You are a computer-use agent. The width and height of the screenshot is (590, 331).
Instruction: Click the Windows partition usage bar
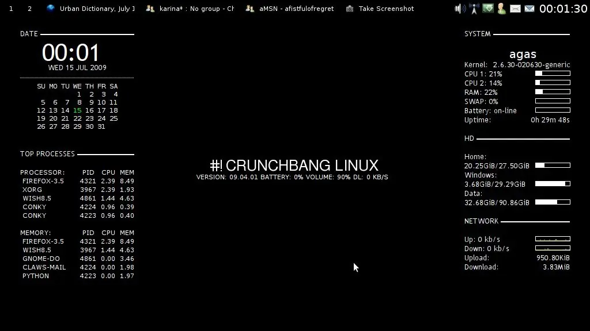pyautogui.click(x=553, y=183)
